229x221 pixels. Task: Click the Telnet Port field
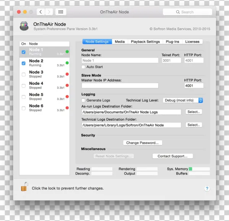click(x=171, y=60)
